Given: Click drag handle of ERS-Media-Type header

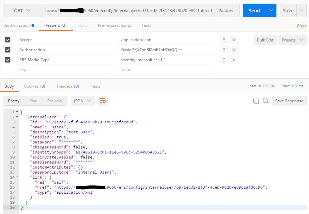Looking at the screenshot, I should tap(224, 60).
